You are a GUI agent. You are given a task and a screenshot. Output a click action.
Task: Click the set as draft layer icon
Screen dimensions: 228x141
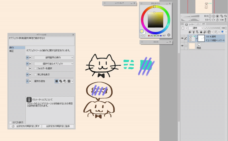[x=198, y=32]
